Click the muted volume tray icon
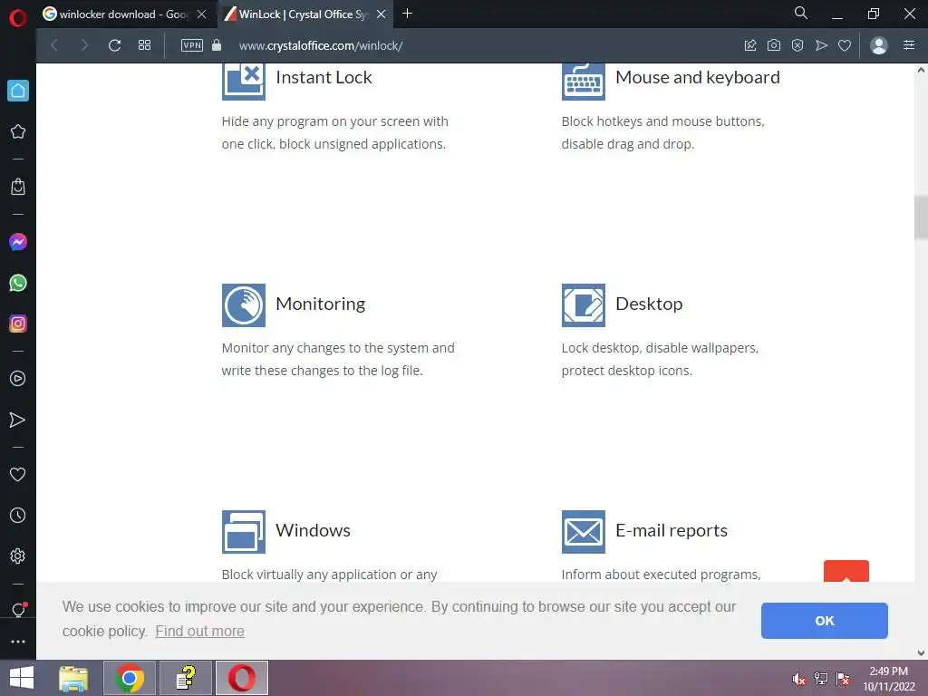Image resolution: width=928 pixels, height=696 pixels. click(x=799, y=679)
